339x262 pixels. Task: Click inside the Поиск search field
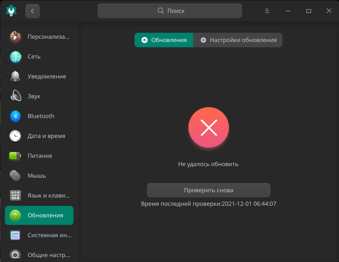click(x=170, y=11)
